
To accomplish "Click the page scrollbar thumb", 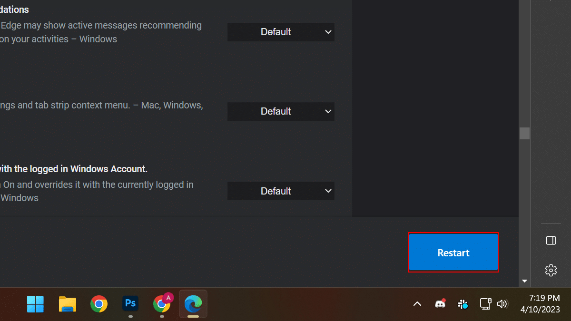I will pyautogui.click(x=524, y=133).
